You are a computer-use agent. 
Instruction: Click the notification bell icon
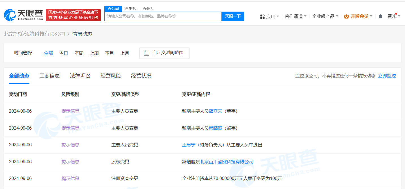click(380, 17)
